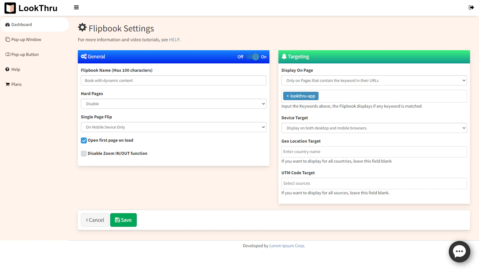Viewport: 479px width, 269px height.
Task: Click the LookThru logo icon
Action: click(10, 8)
